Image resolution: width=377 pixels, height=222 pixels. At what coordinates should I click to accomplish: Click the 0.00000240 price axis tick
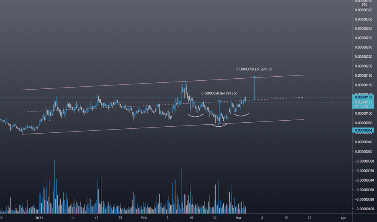(x=364, y=48)
